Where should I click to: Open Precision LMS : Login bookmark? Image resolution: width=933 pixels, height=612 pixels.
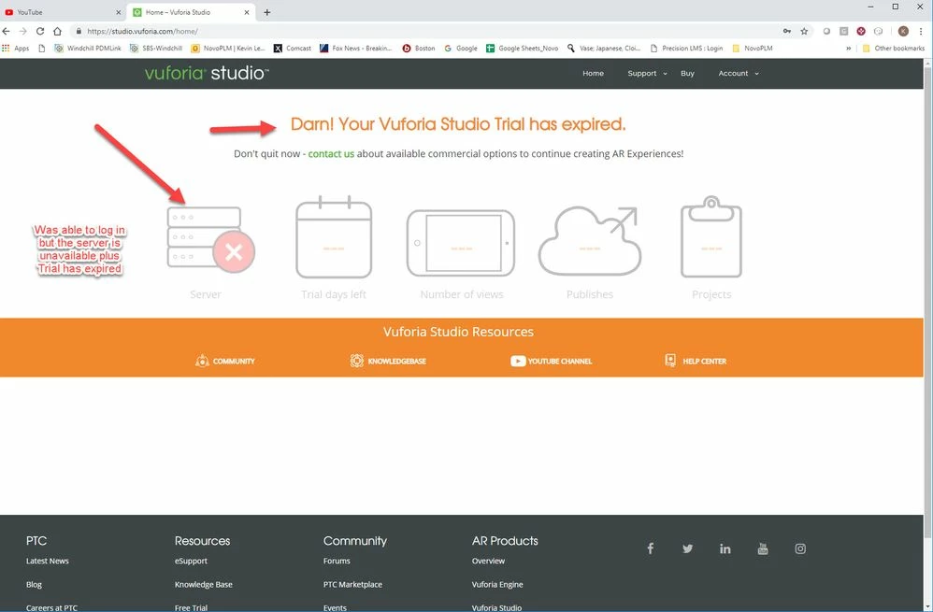686,49
